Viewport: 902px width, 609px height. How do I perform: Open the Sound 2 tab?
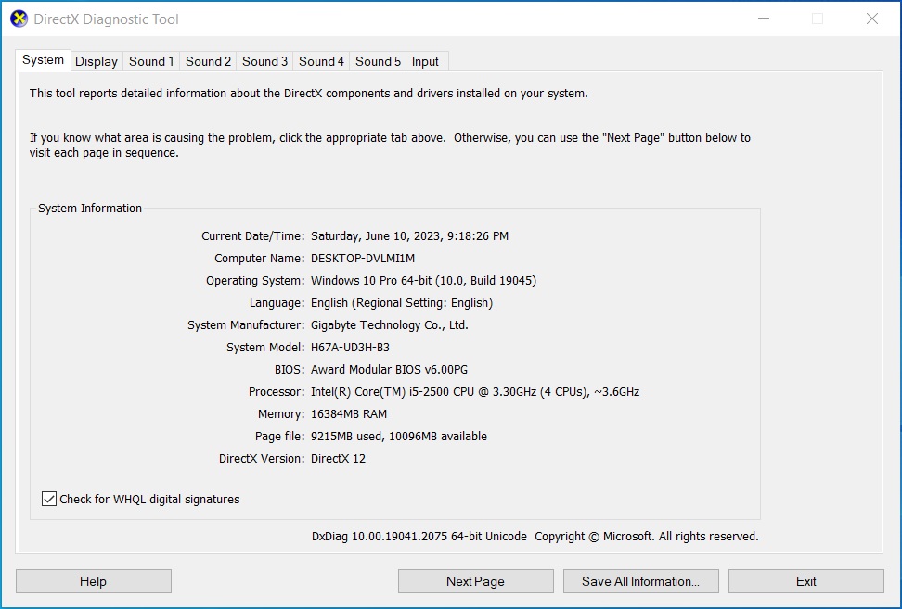[208, 61]
